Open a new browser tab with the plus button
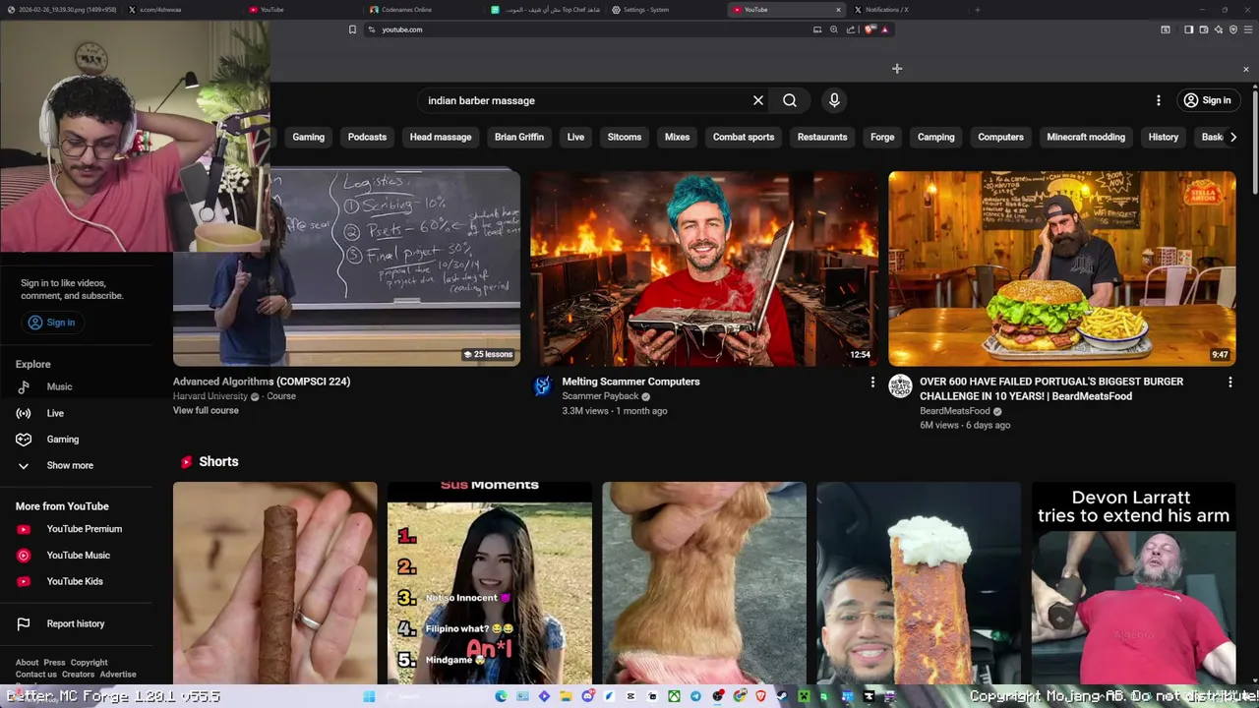This screenshot has width=1259, height=708. point(977,10)
